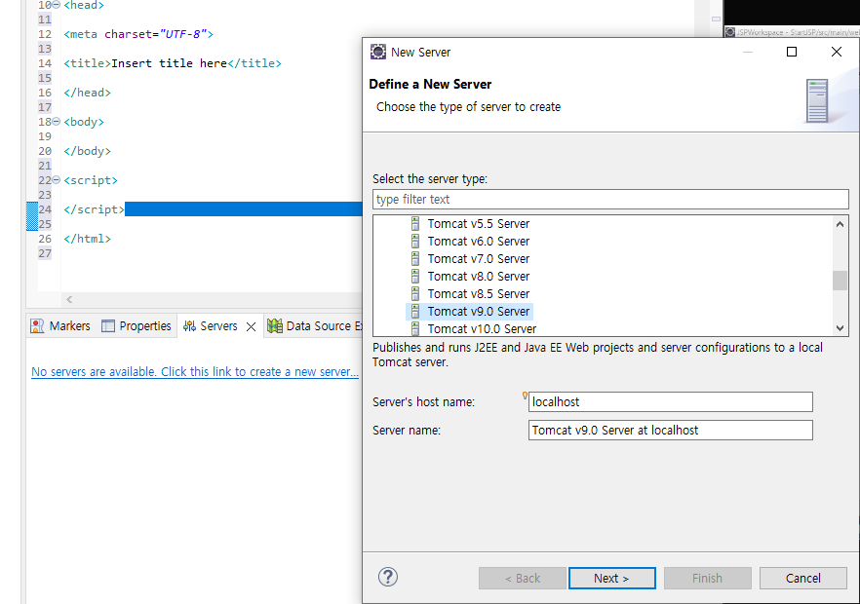Close the New Server dialog

tap(837, 52)
